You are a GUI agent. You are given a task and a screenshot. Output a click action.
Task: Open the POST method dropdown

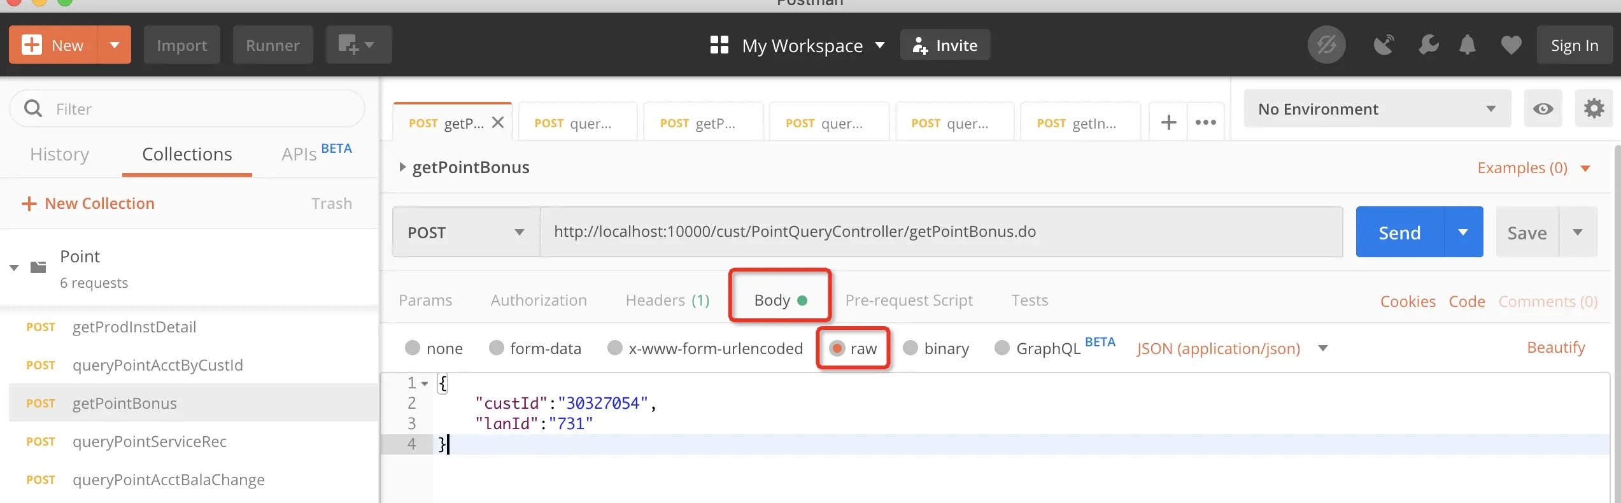466,232
